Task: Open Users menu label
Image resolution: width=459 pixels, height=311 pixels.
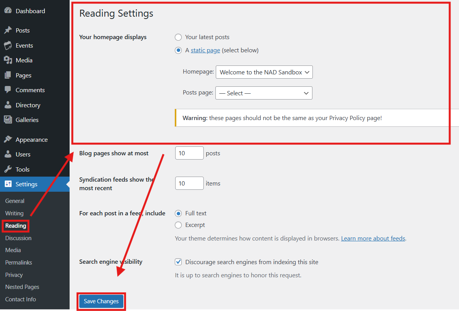Action: [x=23, y=155]
